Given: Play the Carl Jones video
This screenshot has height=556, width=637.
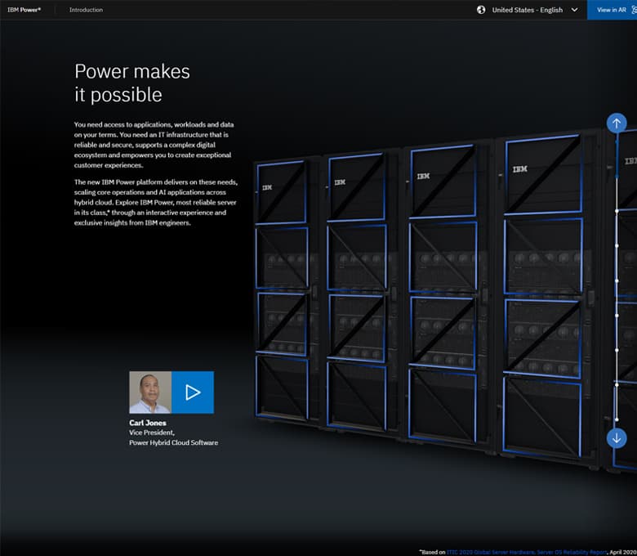Looking at the screenshot, I should point(193,392).
